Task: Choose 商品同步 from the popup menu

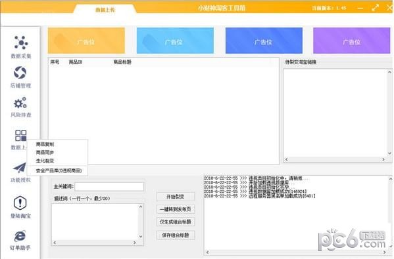Action: click(x=45, y=152)
